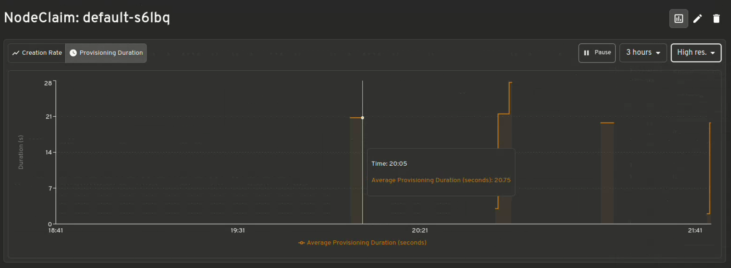The height and width of the screenshot is (268, 731).
Task: Click the NodeClaim: default-s6lbq title
Action: (x=87, y=18)
